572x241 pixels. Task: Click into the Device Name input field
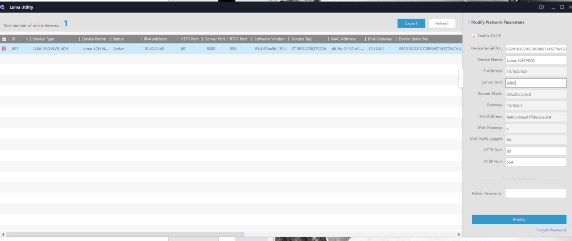click(x=536, y=60)
